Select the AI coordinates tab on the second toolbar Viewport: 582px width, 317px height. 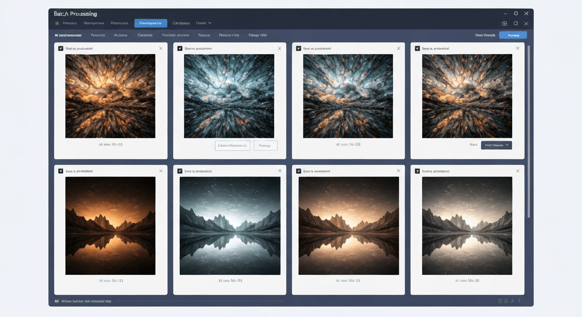coord(68,35)
